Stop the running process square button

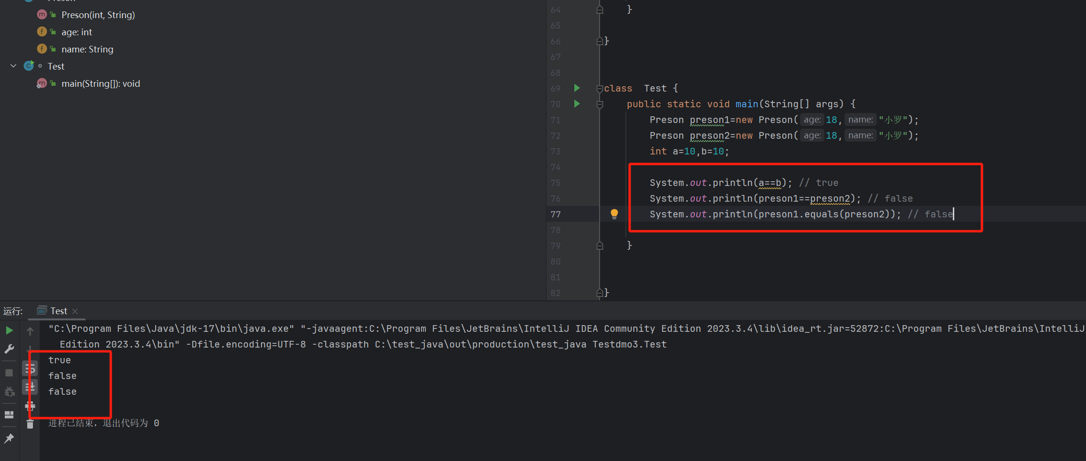9,373
